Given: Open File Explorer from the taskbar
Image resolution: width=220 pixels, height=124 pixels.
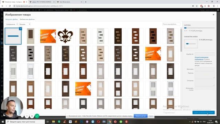Looking at the screenshot, I should pyautogui.click(x=54, y=122).
